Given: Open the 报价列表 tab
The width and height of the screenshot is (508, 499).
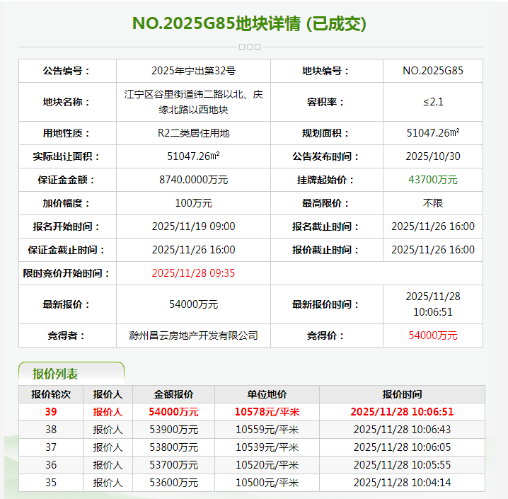Looking at the screenshot, I should pyautogui.click(x=56, y=374).
